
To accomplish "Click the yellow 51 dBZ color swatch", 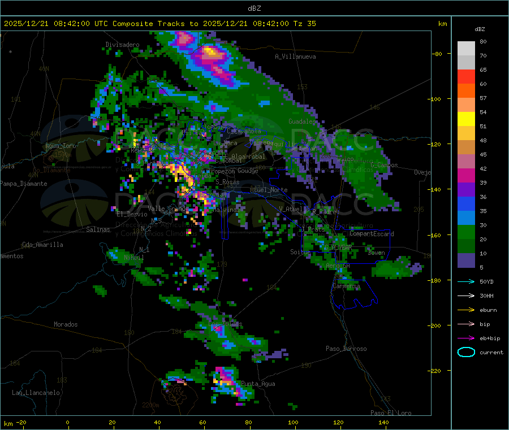I will click(x=466, y=119).
